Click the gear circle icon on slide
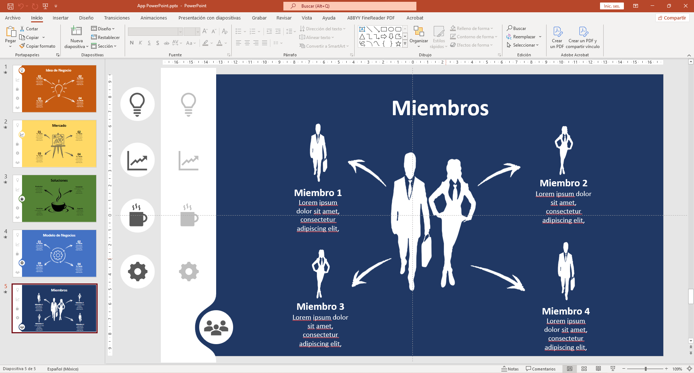The image size is (694, 373). 137,272
